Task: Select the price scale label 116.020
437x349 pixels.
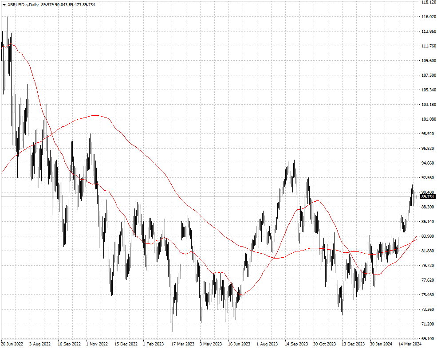Action: pos(429,17)
